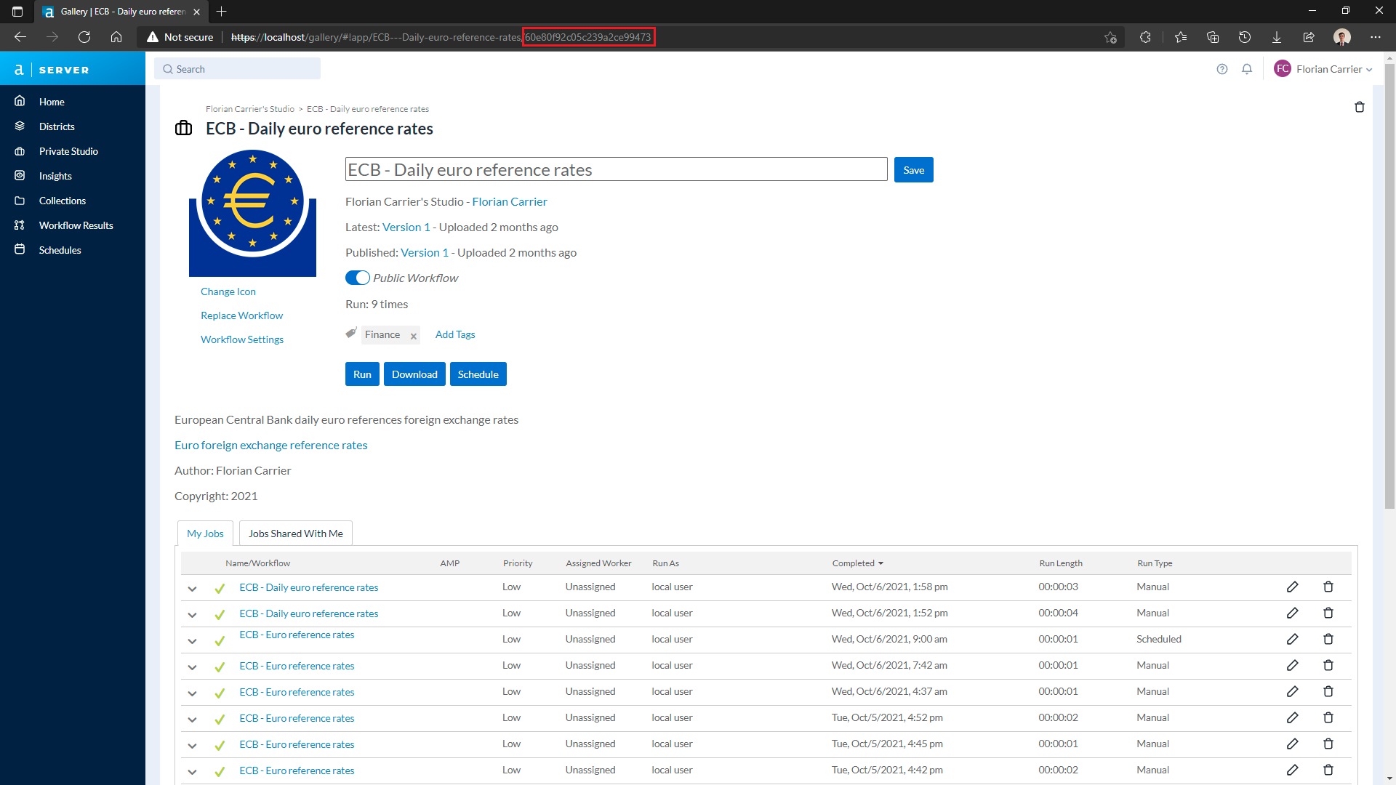Switch to the Jobs Shared With Me tab
1396x785 pixels.
(295, 533)
